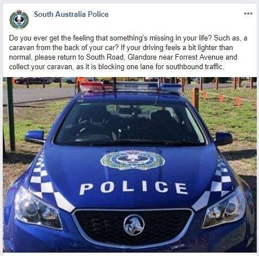Click the car's left headlight in photo
The height and width of the screenshot is (256, 259).
coord(38,208)
